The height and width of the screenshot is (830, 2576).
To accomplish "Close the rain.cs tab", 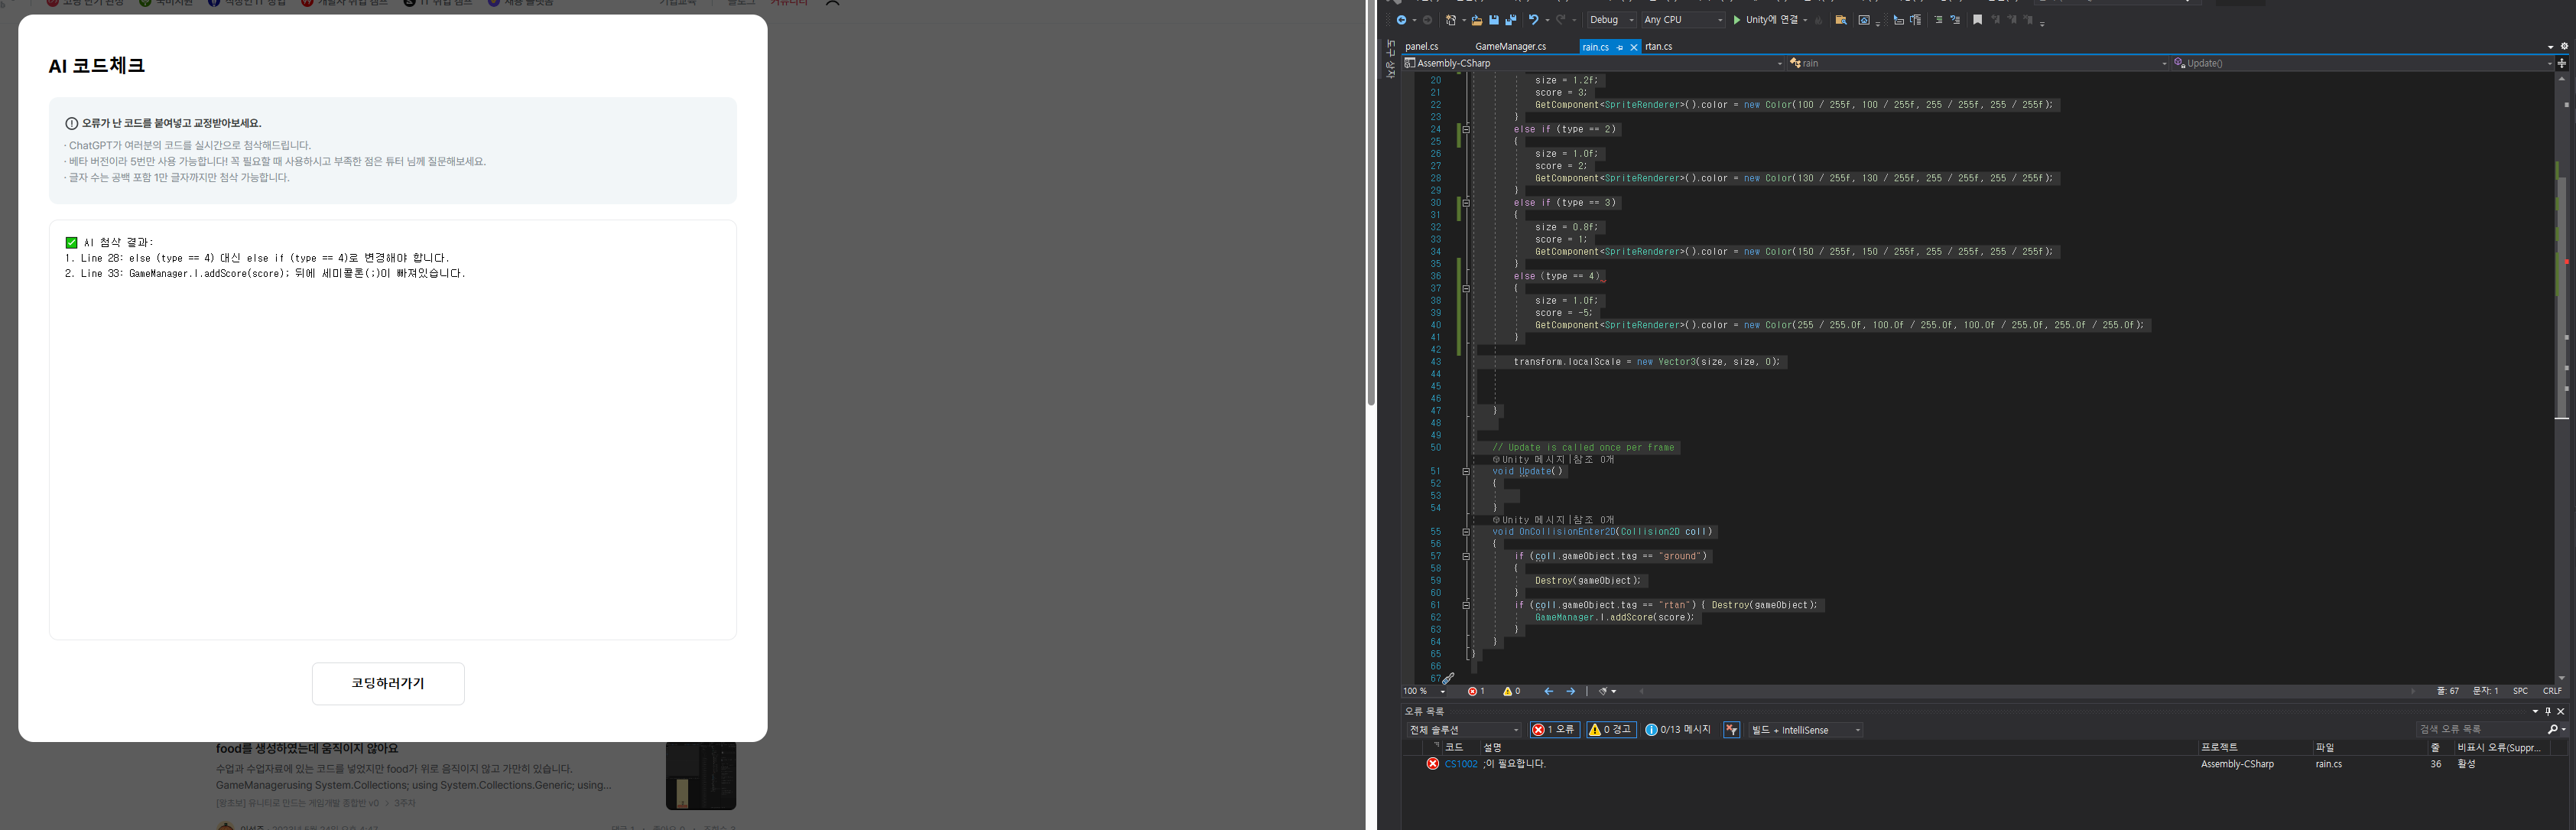I will point(1634,47).
